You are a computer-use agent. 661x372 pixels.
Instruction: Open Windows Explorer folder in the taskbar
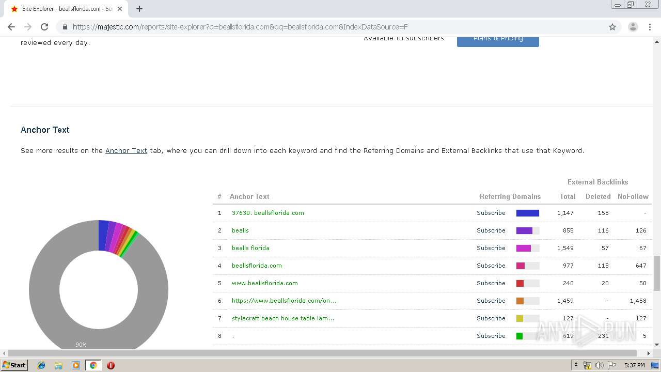[x=58, y=365]
